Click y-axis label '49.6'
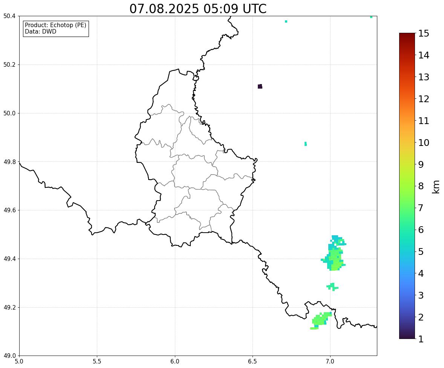The height and width of the screenshot is (368, 444). 9,210
